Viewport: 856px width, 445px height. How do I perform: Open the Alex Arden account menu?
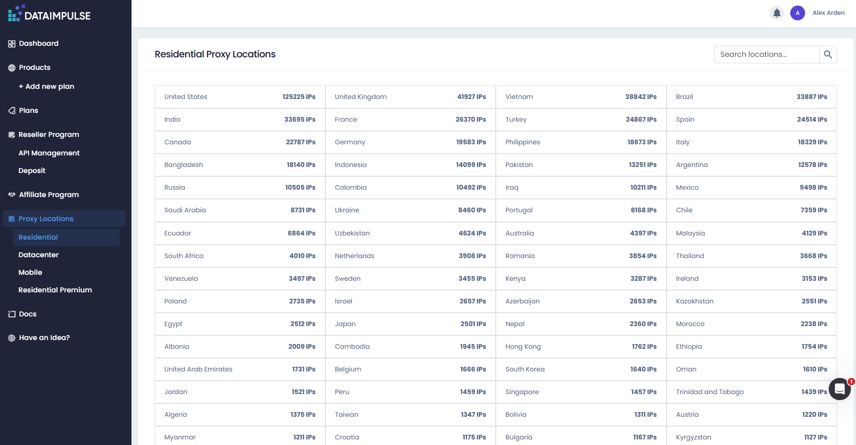(828, 13)
